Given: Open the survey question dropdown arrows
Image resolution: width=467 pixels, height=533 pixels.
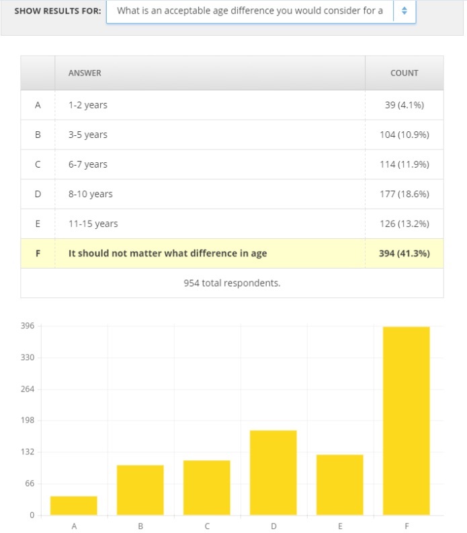Looking at the screenshot, I should tap(404, 11).
